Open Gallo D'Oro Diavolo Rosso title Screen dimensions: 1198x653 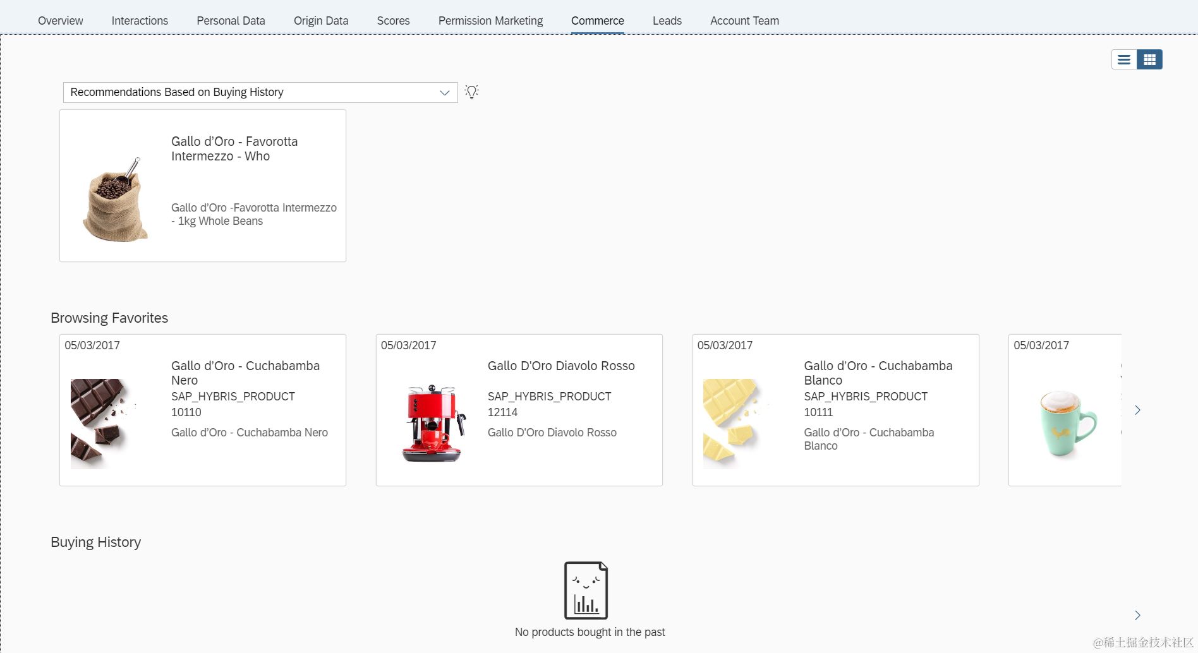pyautogui.click(x=561, y=366)
